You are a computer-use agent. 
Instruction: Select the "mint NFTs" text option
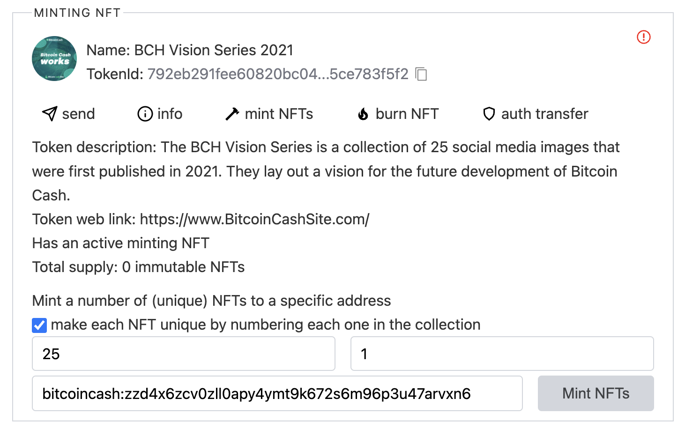279,114
